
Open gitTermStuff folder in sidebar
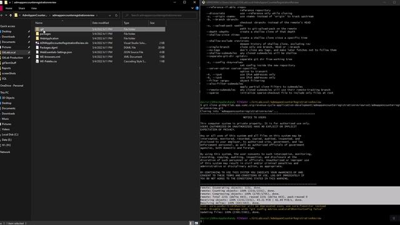point(9,62)
